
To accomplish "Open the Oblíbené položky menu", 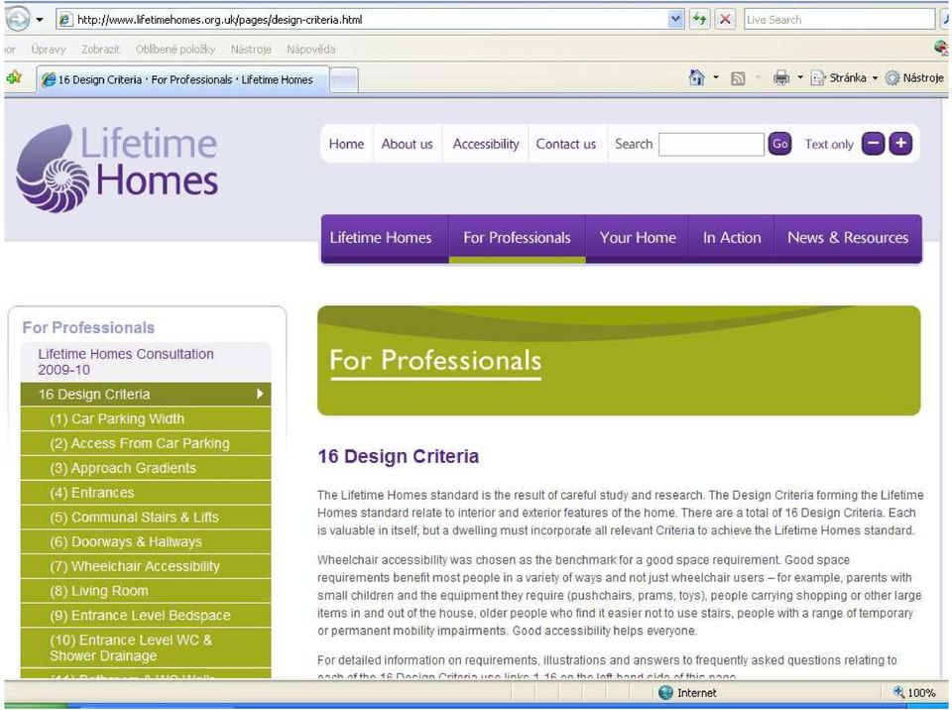I will (176, 50).
